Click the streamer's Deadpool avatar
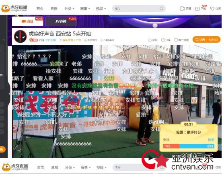222x174 pixels. (21, 36)
